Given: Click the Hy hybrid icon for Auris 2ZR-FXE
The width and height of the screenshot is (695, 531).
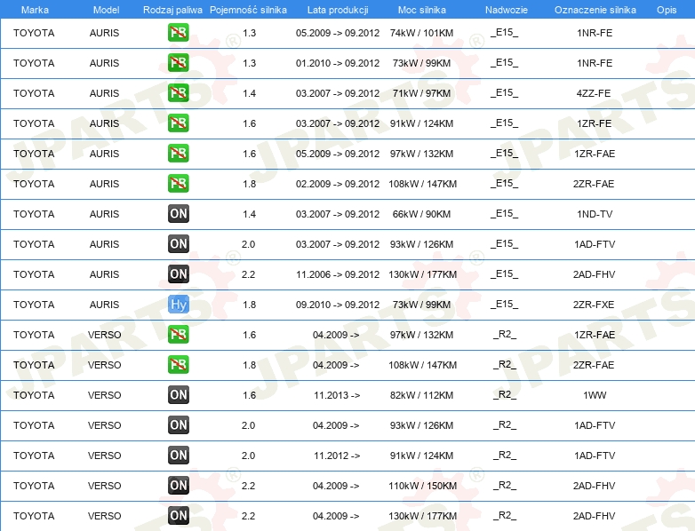Looking at the screenshot, I should pyautogui.click(x=178, y=305).
